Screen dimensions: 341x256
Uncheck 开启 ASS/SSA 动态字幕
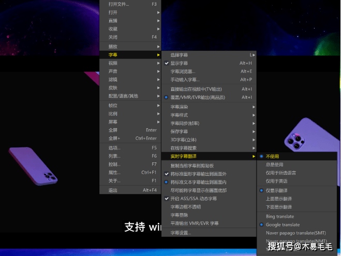tap(194, 199)
